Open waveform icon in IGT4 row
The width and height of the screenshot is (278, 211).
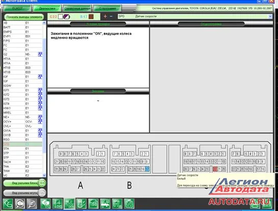40,103
